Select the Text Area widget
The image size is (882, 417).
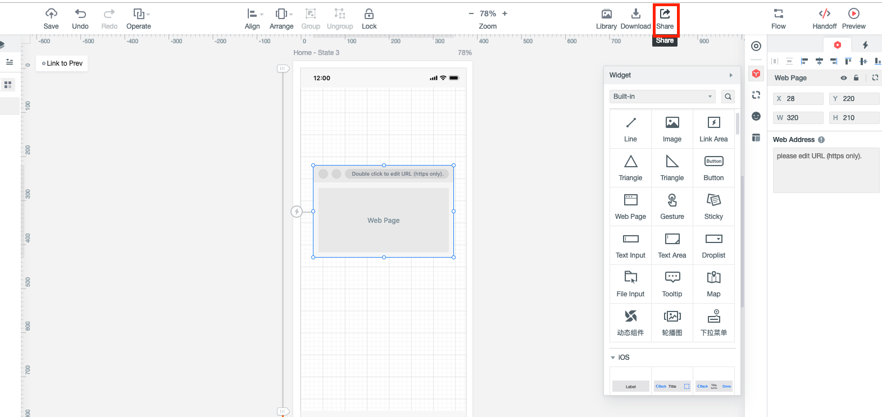[672, 245]
